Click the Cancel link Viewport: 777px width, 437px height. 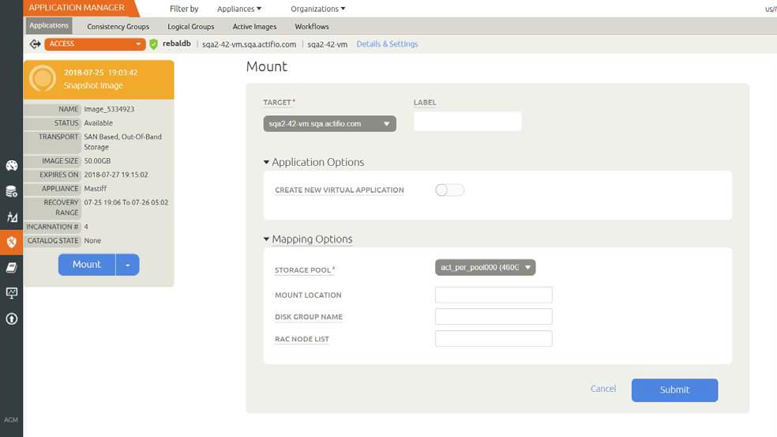click(603, 389)
